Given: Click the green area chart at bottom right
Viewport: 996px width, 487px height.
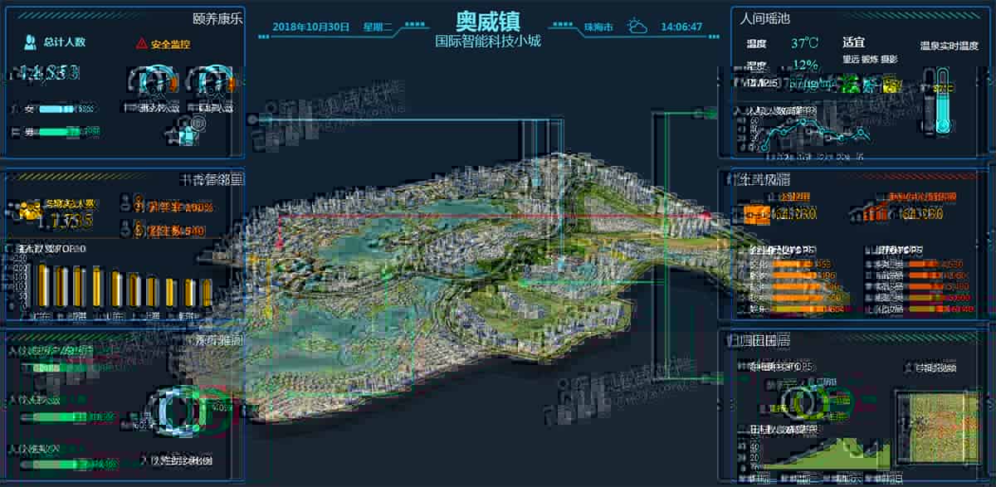Looking at the screenshot, I should tap(827, 454).
